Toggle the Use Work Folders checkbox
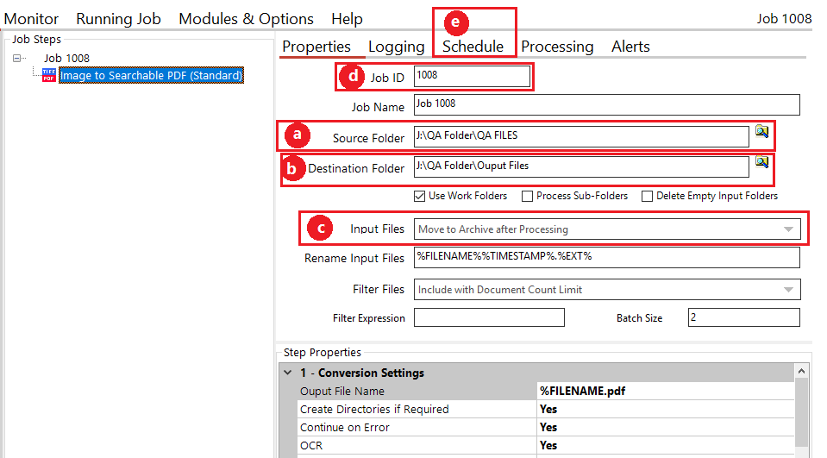The width and height of the screenshot is (827, 458). (x=419, y=197)
